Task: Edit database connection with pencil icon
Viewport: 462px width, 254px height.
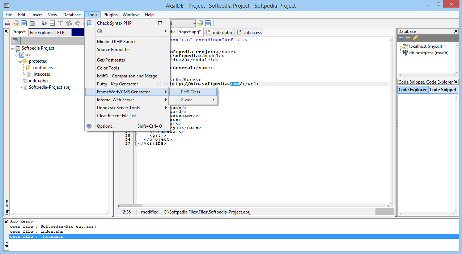Action: 415,38
